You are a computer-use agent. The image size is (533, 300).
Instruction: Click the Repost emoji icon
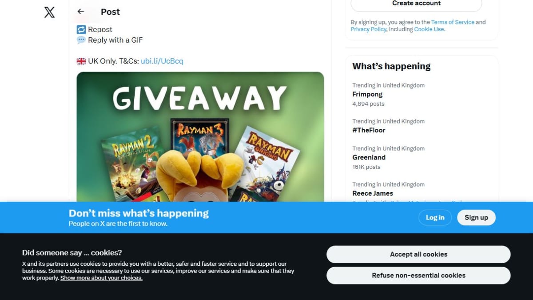click(81, 29)
